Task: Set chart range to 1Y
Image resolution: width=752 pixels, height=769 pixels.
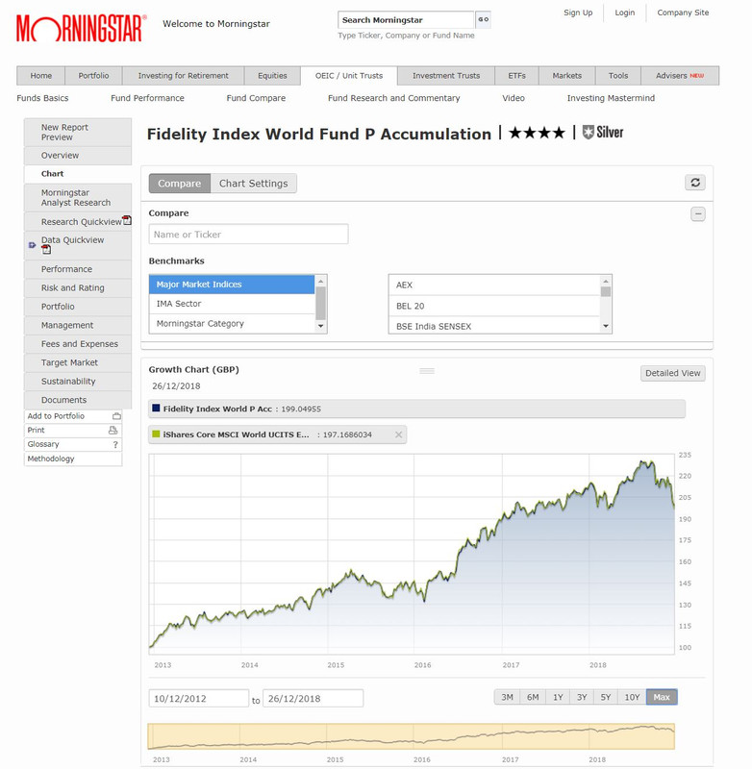Action: point(558,697)
